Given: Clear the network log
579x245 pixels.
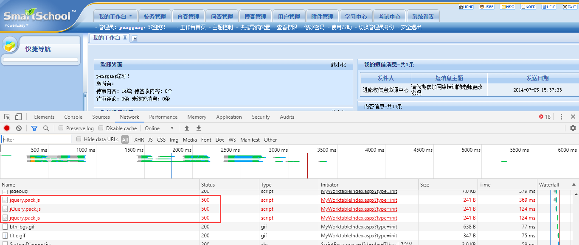Looking at the screenshot, I should coord(19,128).
